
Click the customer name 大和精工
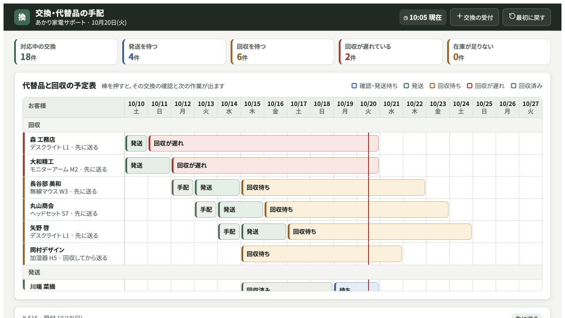(42, 162)
